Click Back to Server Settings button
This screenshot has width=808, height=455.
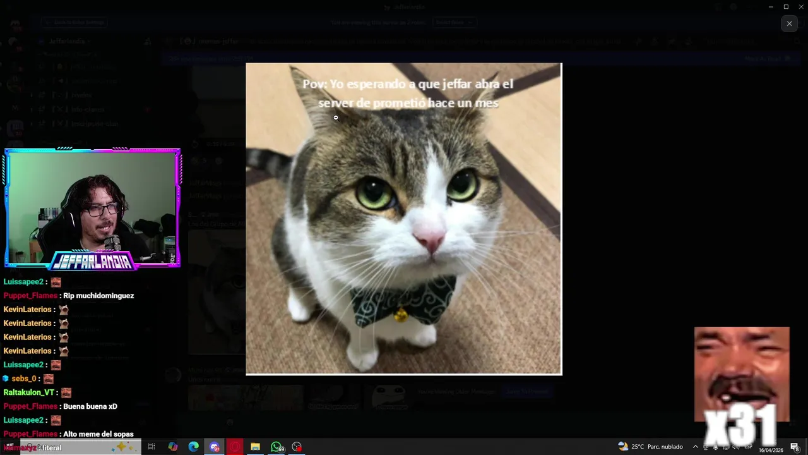pyautogui.click(x=74, y=22)
